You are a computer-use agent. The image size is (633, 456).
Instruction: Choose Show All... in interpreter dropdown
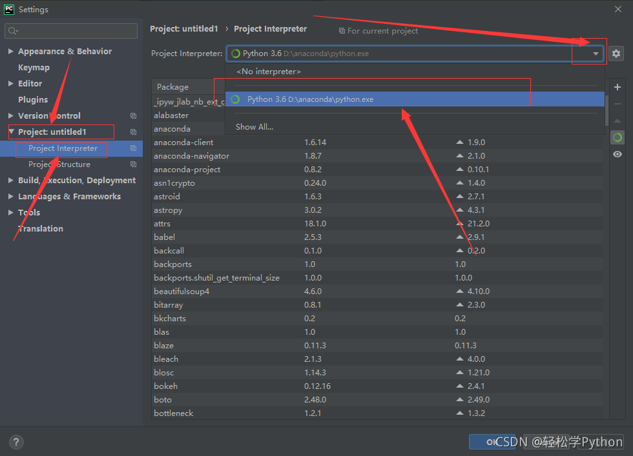[415, 126]
